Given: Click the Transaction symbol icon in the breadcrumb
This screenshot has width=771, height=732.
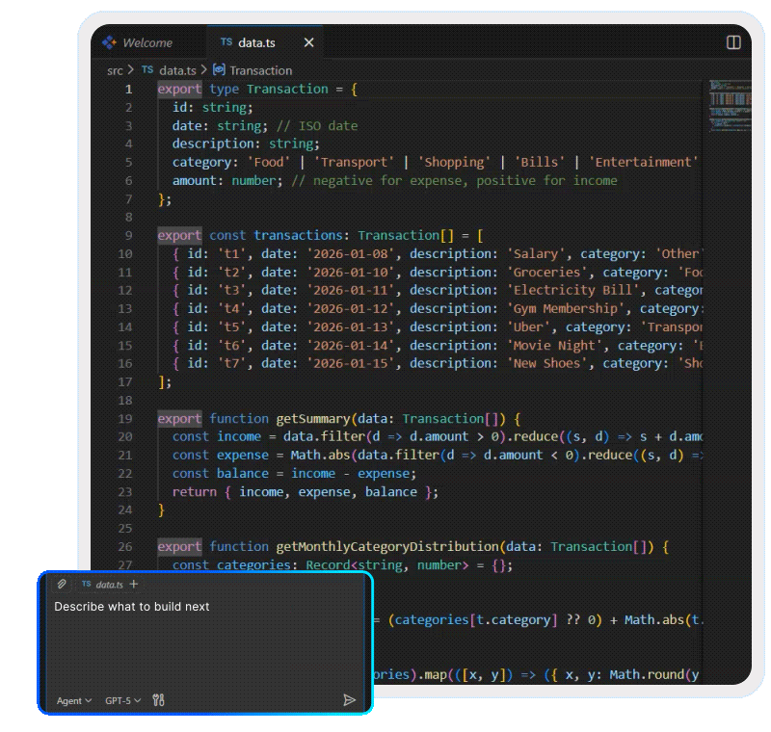Looking at the screenshot, I should click(221, 70).
